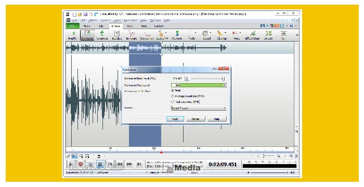Switch to the Edit ribbon tab
364x187 pixels.
101,26
